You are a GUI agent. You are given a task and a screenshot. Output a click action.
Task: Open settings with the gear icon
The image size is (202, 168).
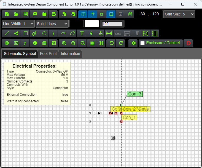[x=134, y=43]
